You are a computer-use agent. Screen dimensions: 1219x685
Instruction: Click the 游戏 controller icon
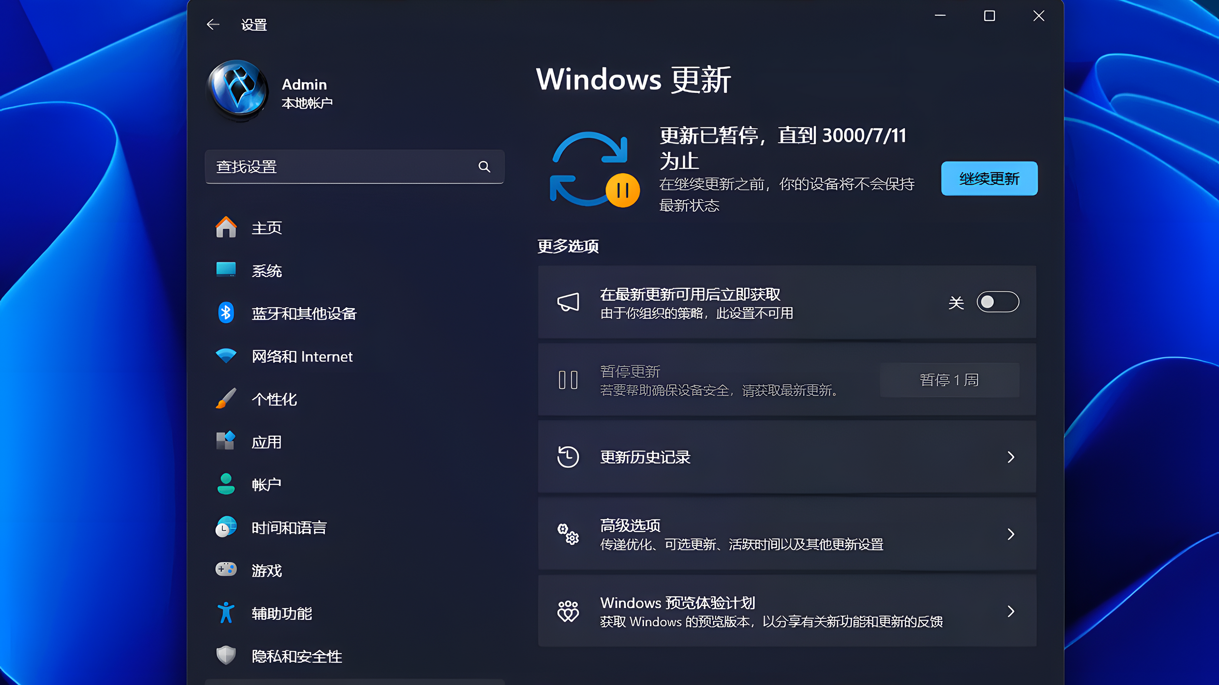click(x=226, y=570)
